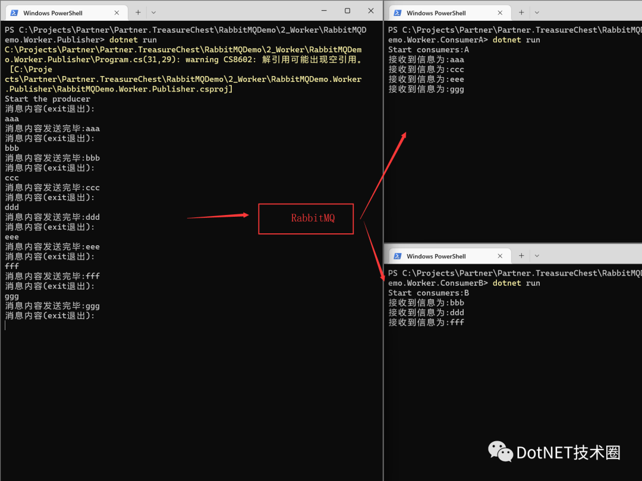Select the ConsumerB Windows PowerShell tab
The width and height of the screenshot is (642, 481).
coord(449,256)
